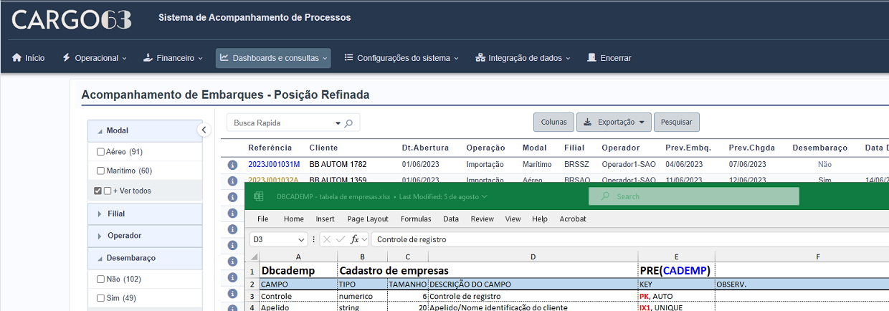The width and height of the screenshot is (889, 311).
Task: Click the info icon for 2023J001031M row
Action: [232, 165]
